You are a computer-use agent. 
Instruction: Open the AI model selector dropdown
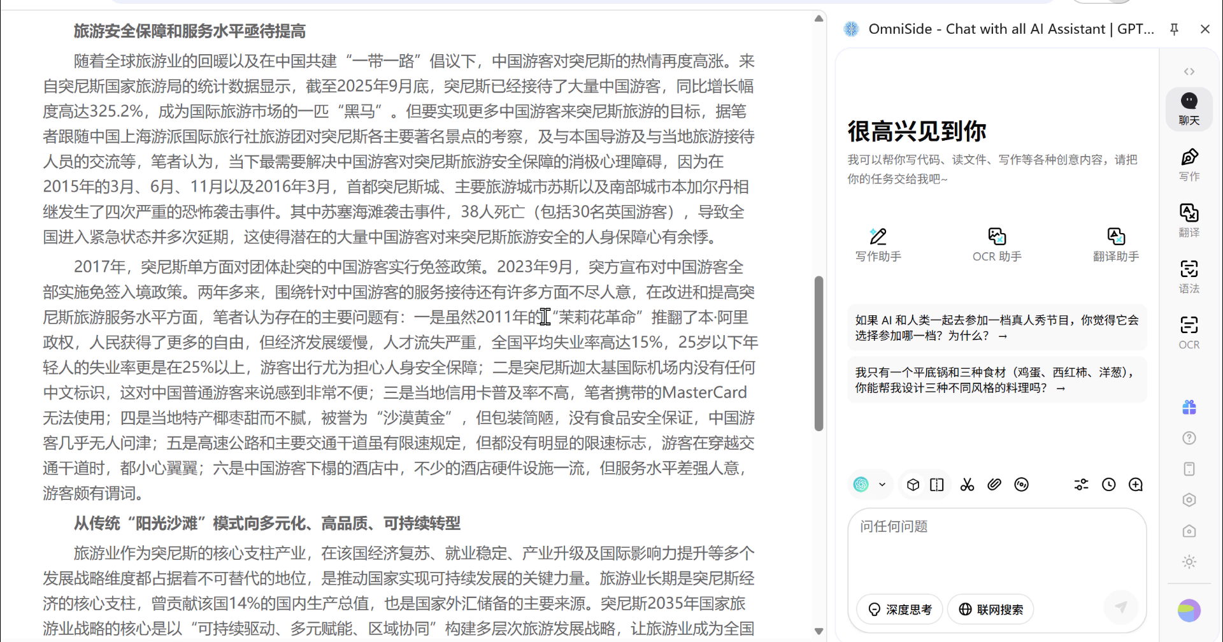(x=869, y=485)
